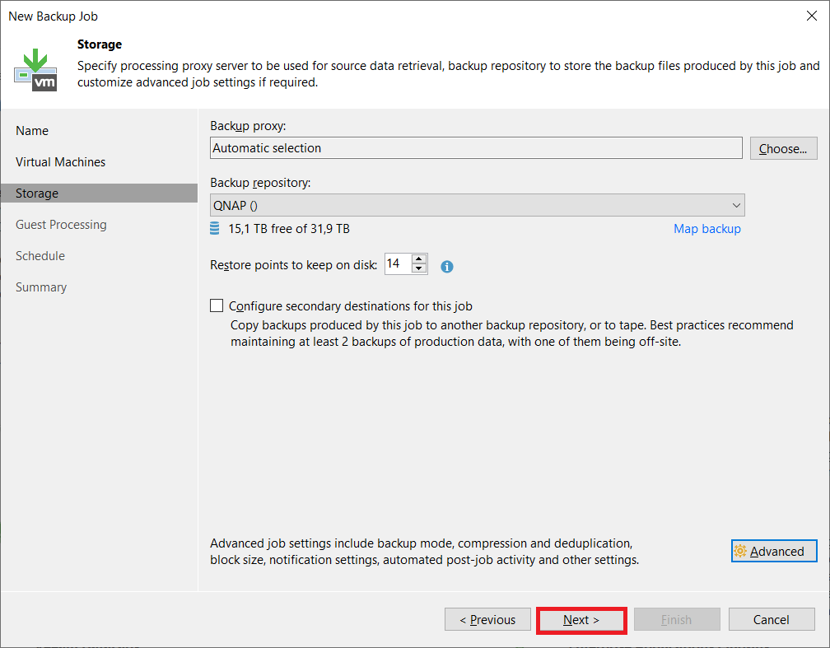
Task: Close the New Backup Job dialog
Action: coord(814,16)
